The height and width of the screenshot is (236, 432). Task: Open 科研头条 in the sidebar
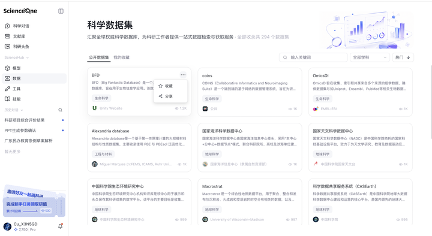(x=17, y=47)
